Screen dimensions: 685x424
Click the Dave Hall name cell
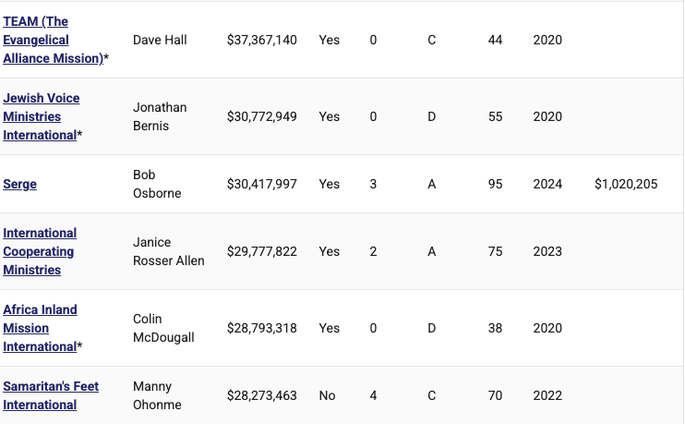tap(160, 40)
